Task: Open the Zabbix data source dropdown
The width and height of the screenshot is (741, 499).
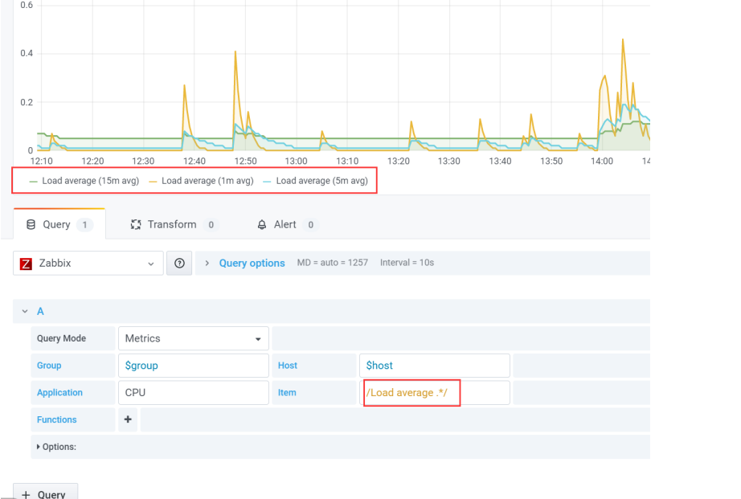Action: point(88,264)
